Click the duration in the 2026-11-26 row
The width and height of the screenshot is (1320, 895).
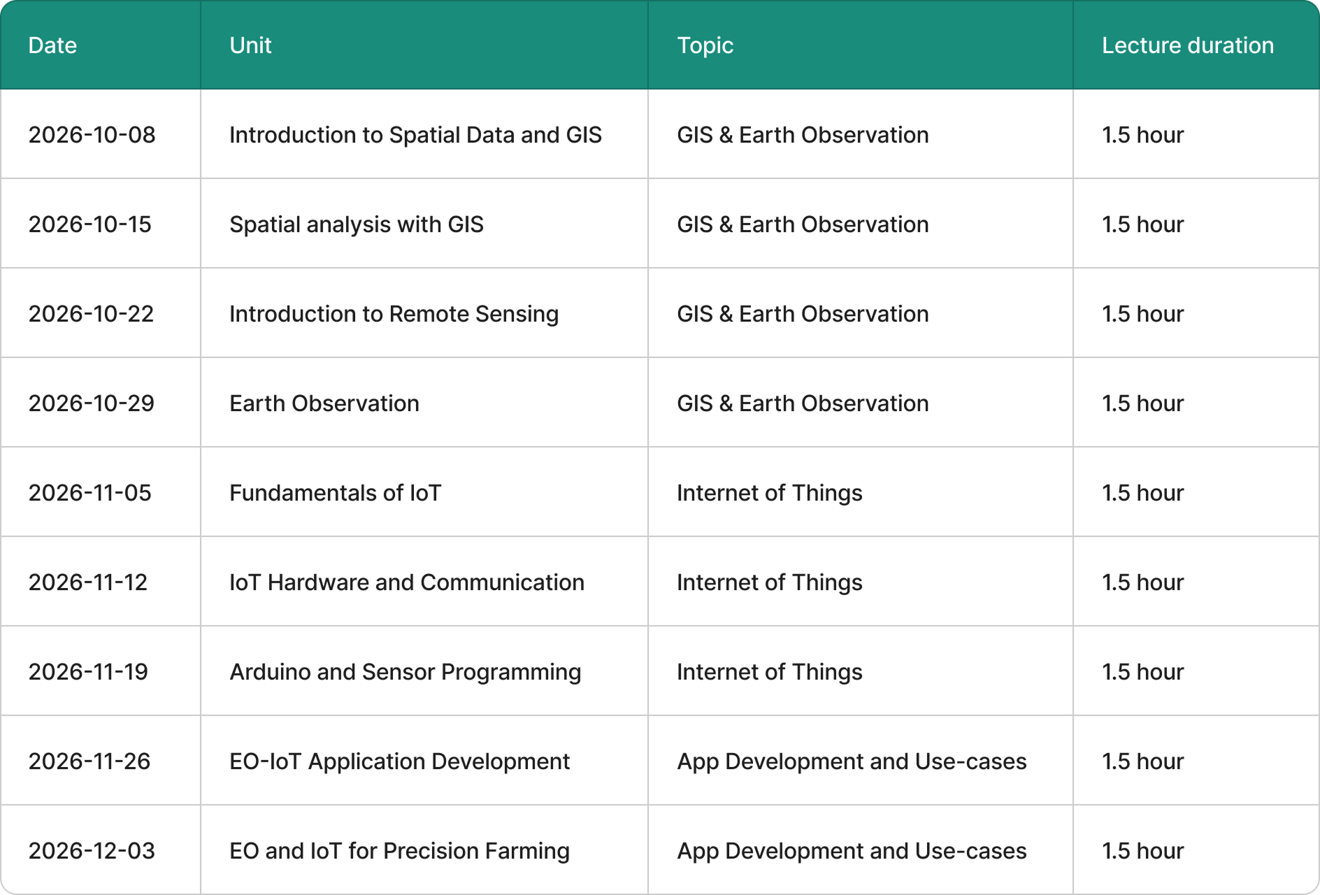tap(1143, 761)
